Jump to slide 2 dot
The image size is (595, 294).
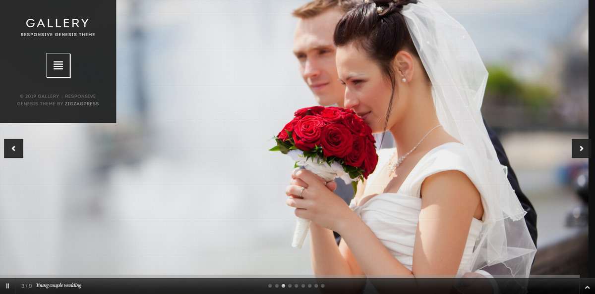tap(277, 286)
